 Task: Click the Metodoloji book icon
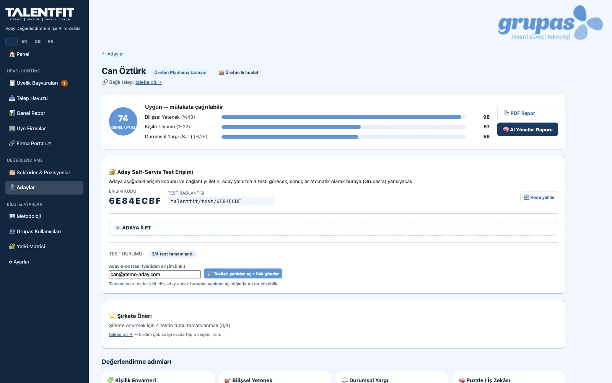12,216
